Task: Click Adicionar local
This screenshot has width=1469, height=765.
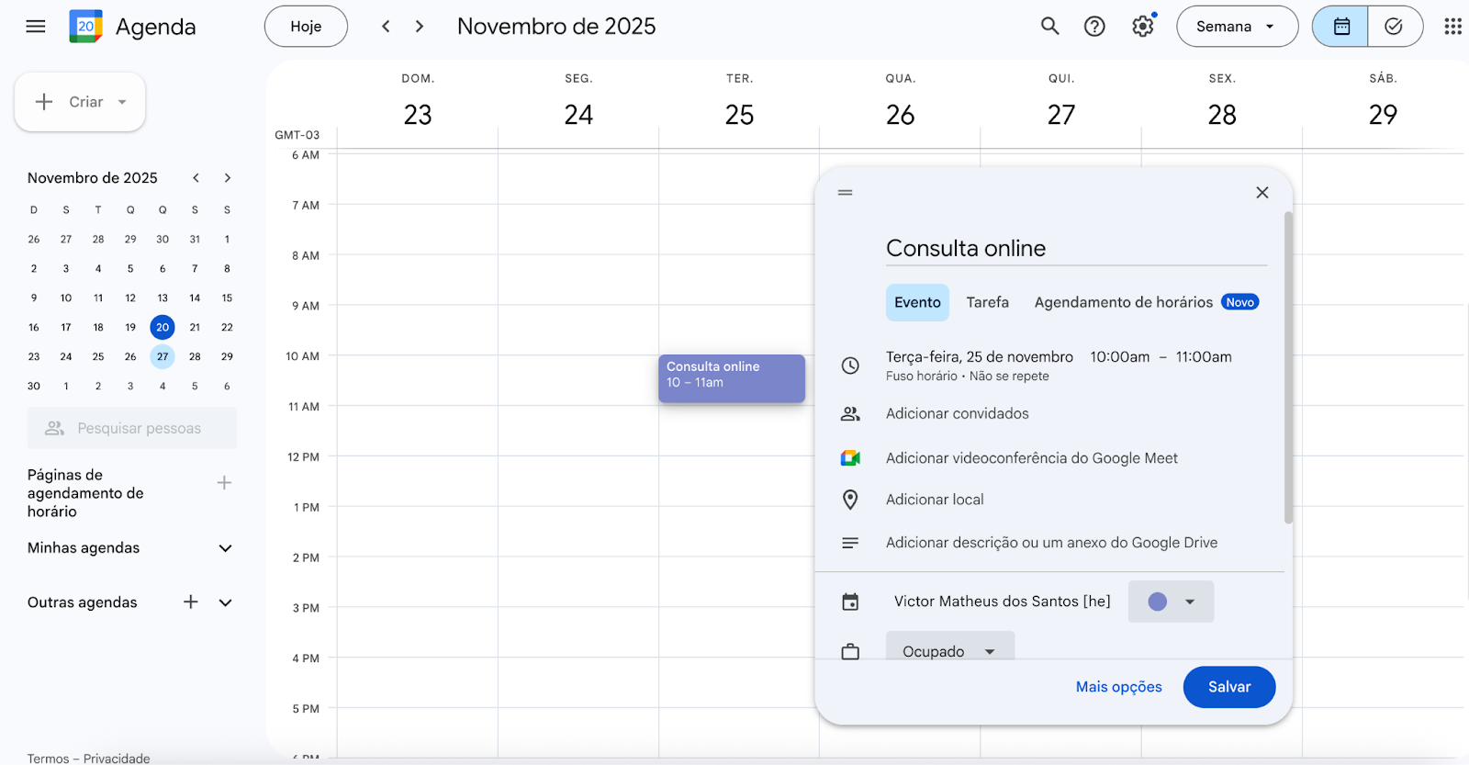Action: coord(935,500)
